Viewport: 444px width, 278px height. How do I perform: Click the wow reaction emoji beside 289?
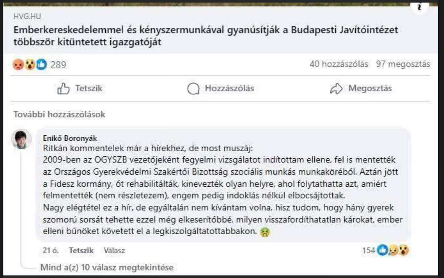coord(30,65)
